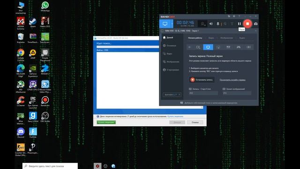This screenshot has height=169, width=300.
Task: Select the fullscreen recording mode icon
Action: tap(208, 47)
